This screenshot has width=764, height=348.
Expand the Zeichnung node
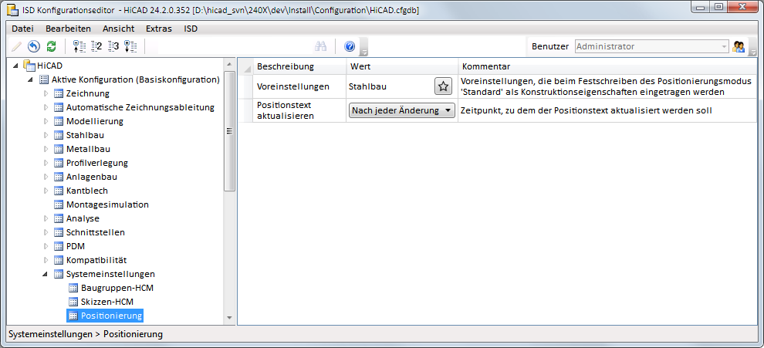click(x=46, y=93)
